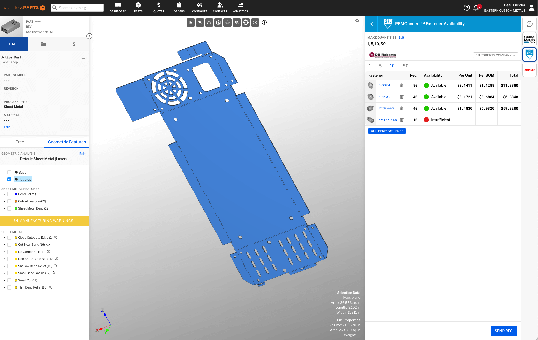The width and height of the screenshot is (538, 340).
Task: Open the 3D cube view orientation tool
Action: pos(218,22)
